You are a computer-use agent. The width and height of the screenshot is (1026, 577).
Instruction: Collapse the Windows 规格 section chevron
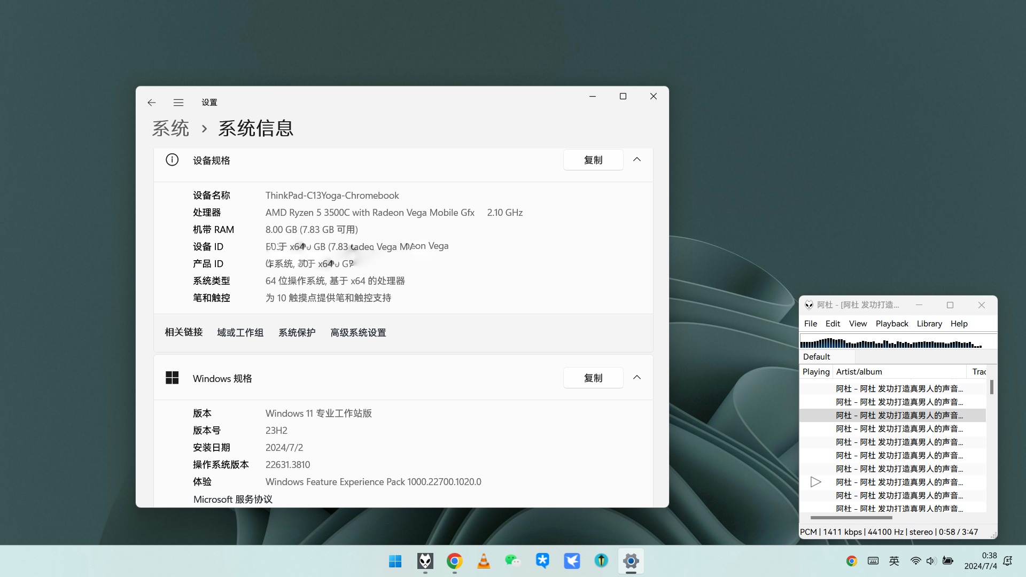coord(637,378)
